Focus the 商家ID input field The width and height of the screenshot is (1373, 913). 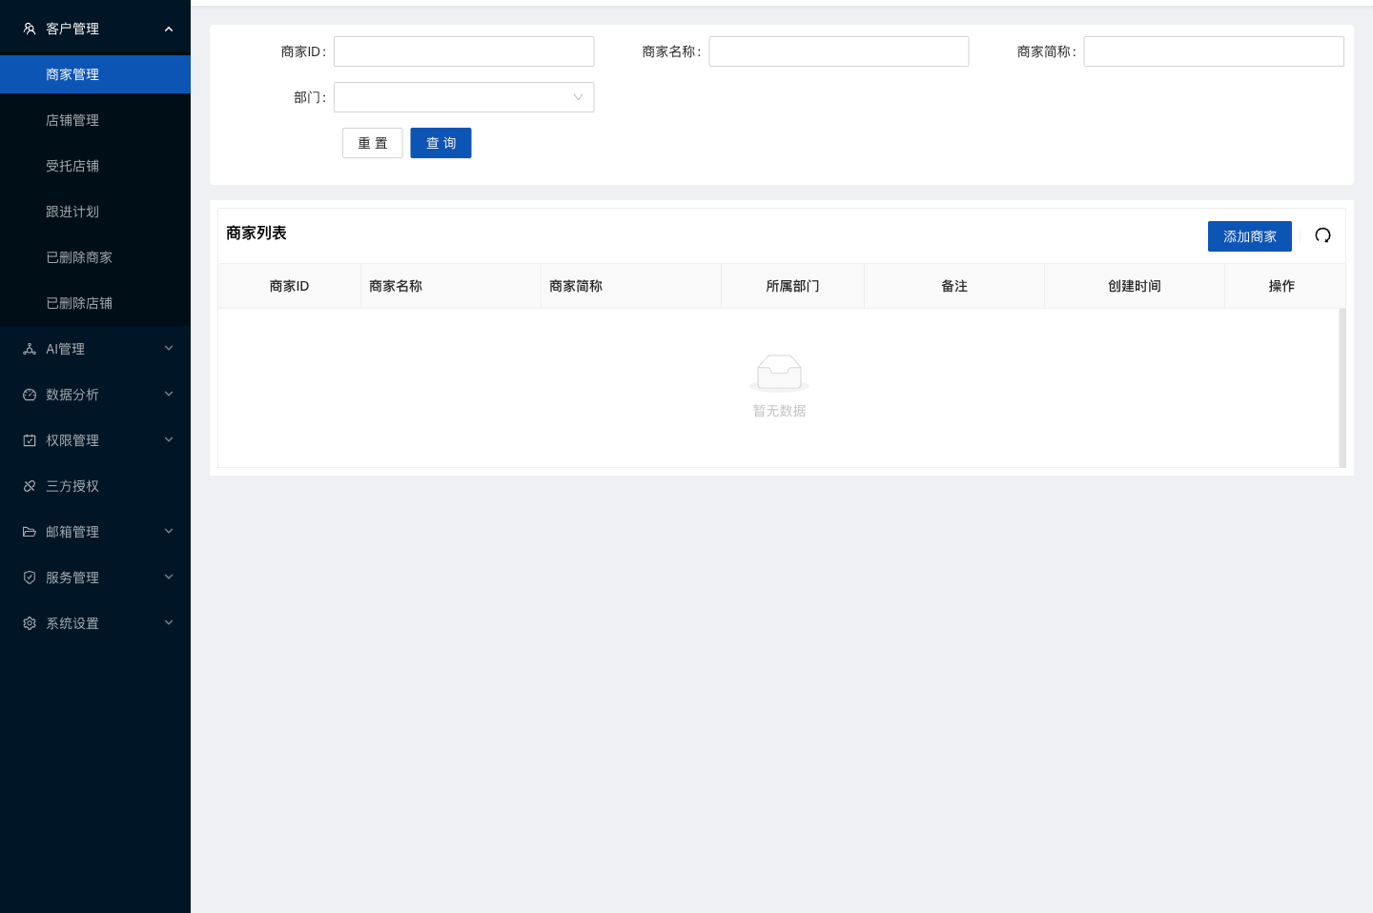(463, 51)
